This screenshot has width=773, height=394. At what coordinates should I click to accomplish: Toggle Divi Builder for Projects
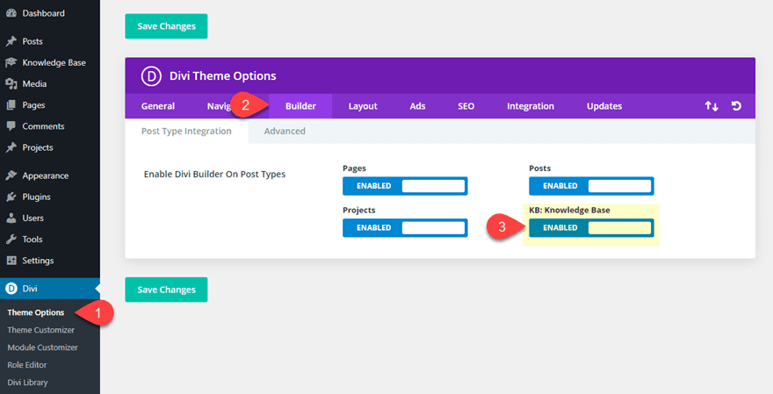405,228
